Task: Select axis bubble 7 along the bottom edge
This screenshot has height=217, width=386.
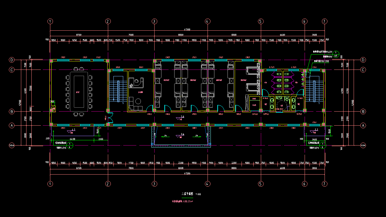Action: click(x=324, y=184)
